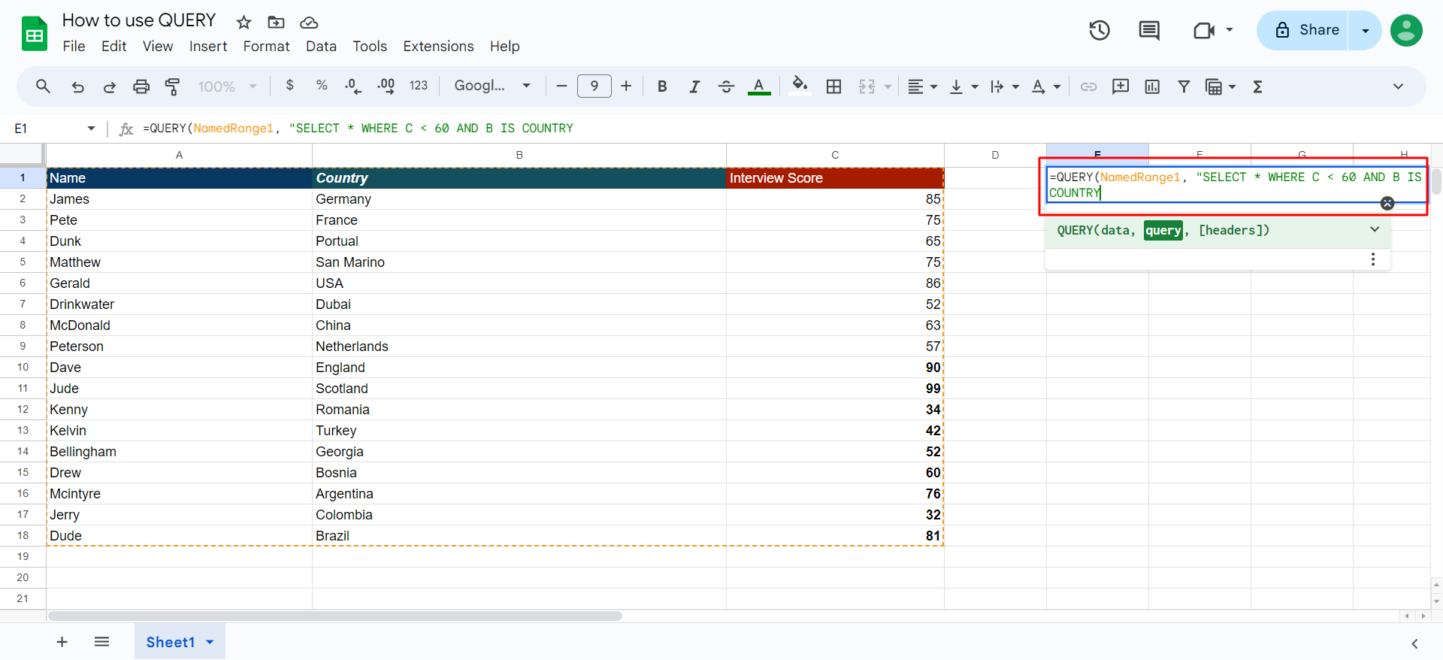Open Sheet1 tab options
The image size is (1443, 660).
click(210, 642)
